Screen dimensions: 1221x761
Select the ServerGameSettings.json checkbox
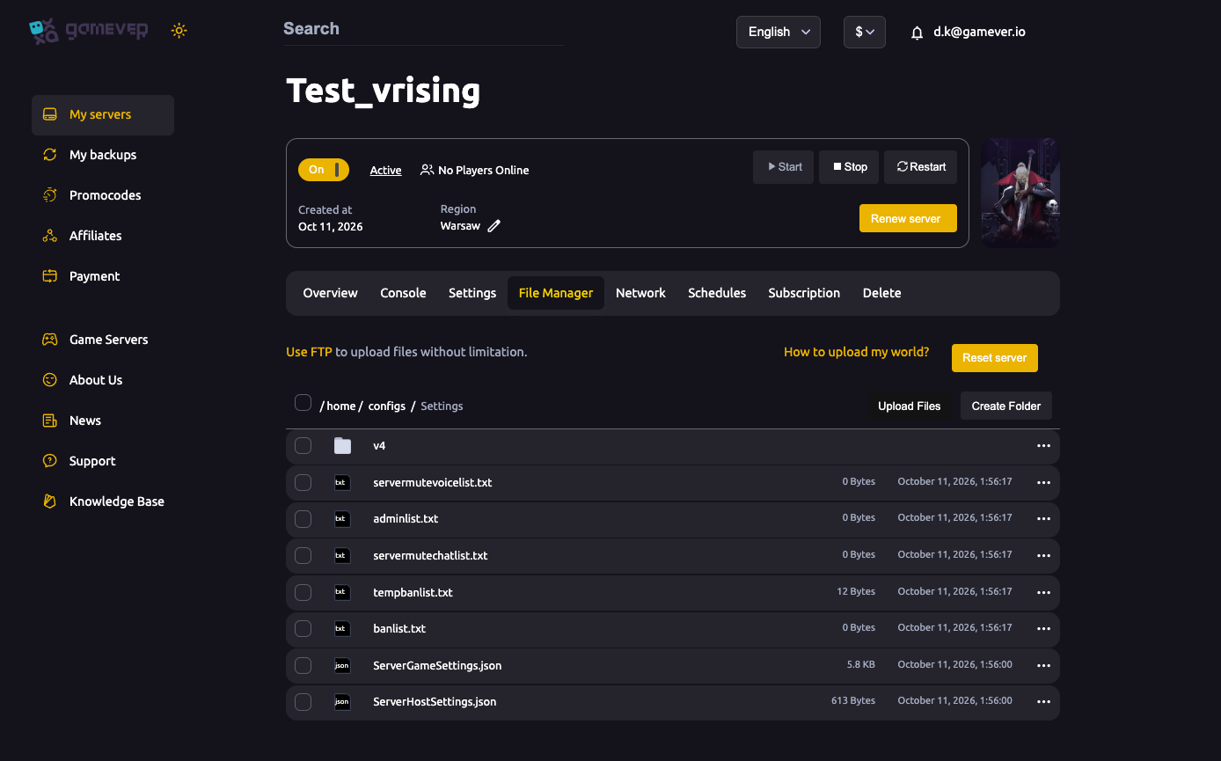coord(303,666)
